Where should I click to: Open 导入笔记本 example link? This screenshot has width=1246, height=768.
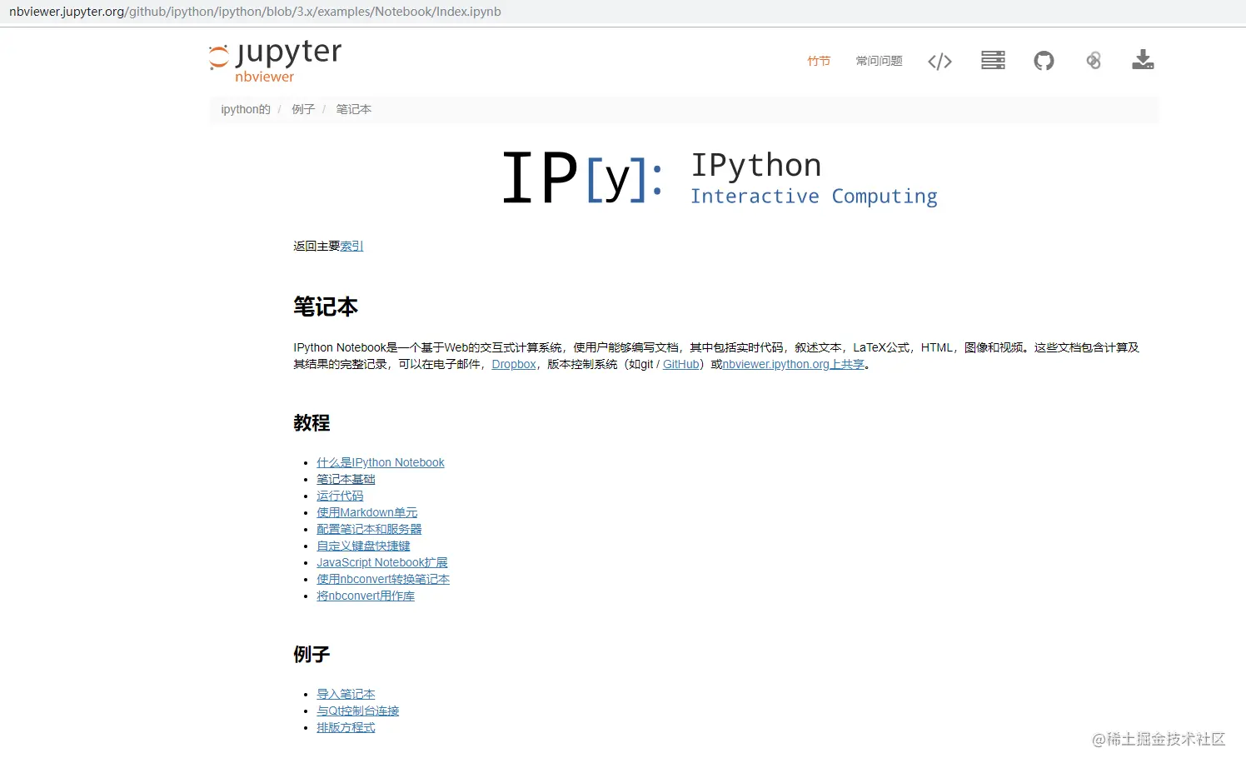pos(346,694)
